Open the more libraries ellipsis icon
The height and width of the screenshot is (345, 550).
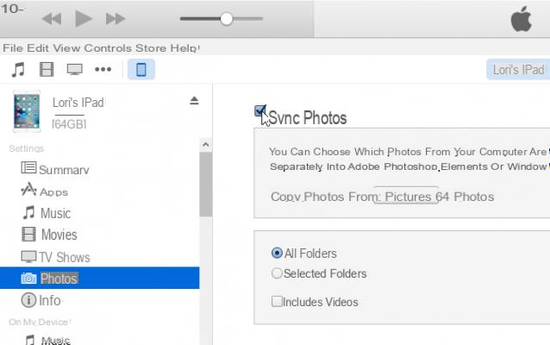(103, 70)
